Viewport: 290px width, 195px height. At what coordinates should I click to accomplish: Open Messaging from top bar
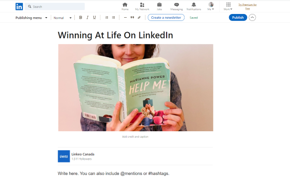coord(177,7)
